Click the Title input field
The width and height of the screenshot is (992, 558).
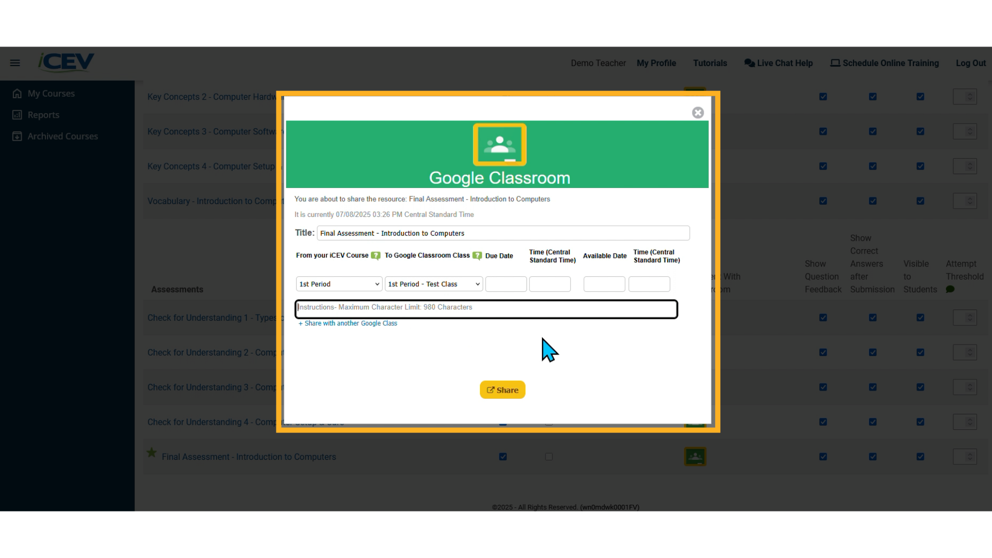503,233
